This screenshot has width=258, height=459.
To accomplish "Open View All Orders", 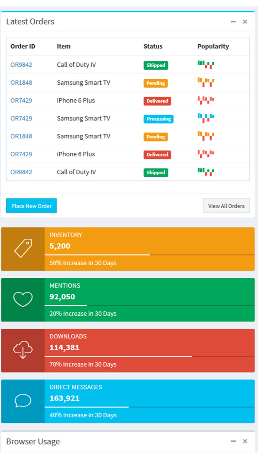I will pos(226,206).
